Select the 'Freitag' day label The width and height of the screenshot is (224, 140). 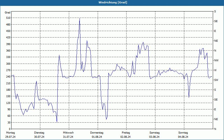click(126, 133)
